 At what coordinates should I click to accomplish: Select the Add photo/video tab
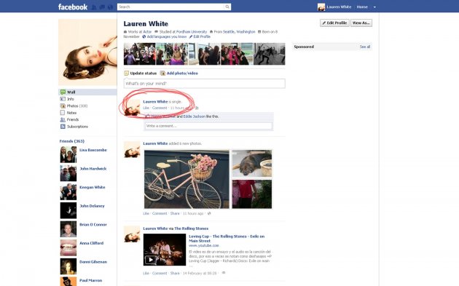tap(179, 73)
